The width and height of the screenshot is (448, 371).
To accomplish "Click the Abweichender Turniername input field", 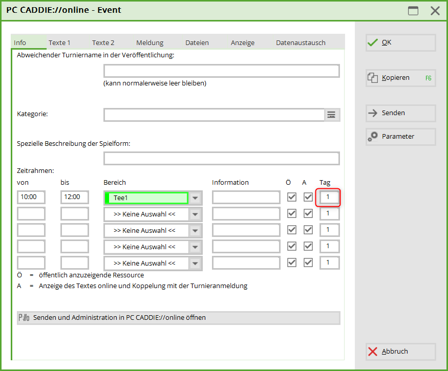I will click(x=222, y=71).
